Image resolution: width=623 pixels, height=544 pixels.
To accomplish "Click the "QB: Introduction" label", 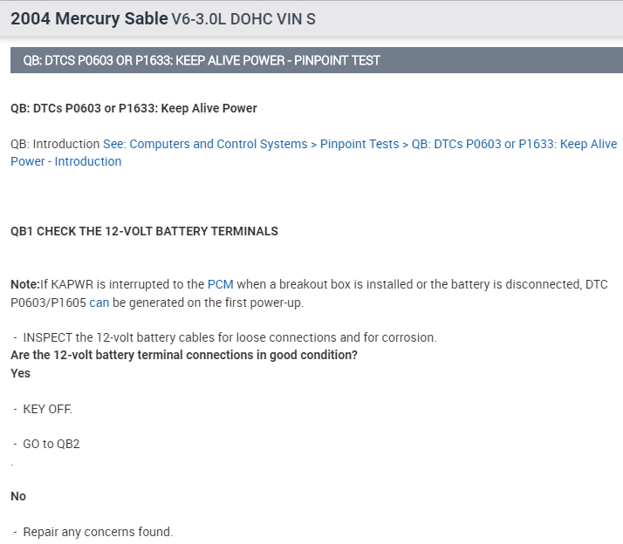I will pos(55,144).
